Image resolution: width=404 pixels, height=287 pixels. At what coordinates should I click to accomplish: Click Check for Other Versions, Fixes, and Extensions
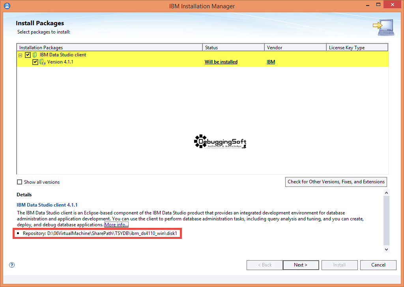tap(336, 182)
